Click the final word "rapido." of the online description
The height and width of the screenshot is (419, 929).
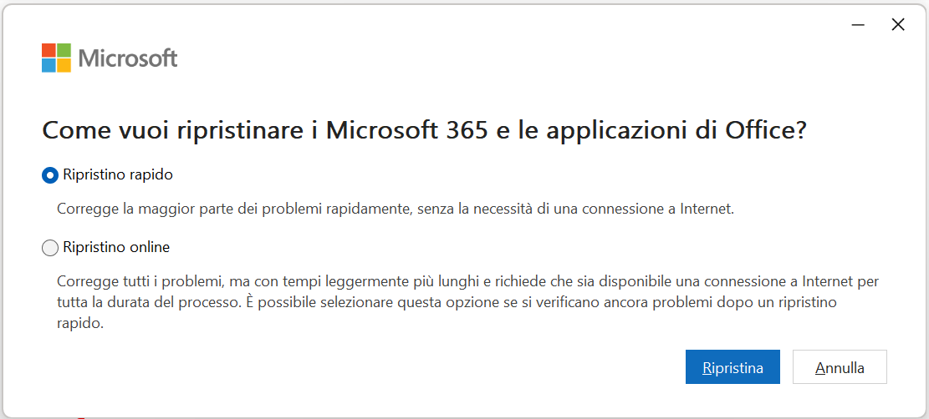pos(80,324)
